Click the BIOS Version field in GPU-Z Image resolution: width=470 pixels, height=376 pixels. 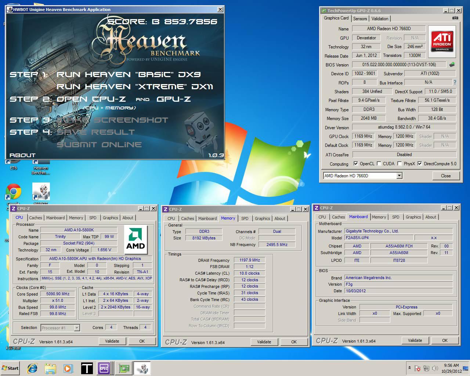(399, 65)
